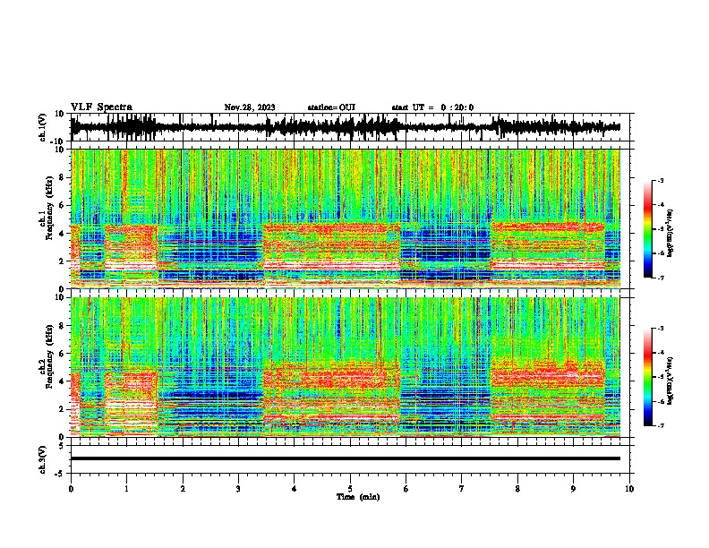This screenshot has width=709, height=548.
Task: Click the ch.2 "Frequency (kHz)" axis label
Action: [x=49, y=356]
